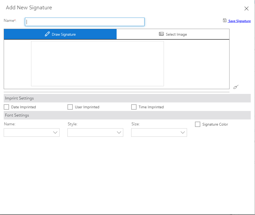The height and width of the screenshot is (215, 255).
Task: Open the font Name dropdown
Action: tap(32, 133)
